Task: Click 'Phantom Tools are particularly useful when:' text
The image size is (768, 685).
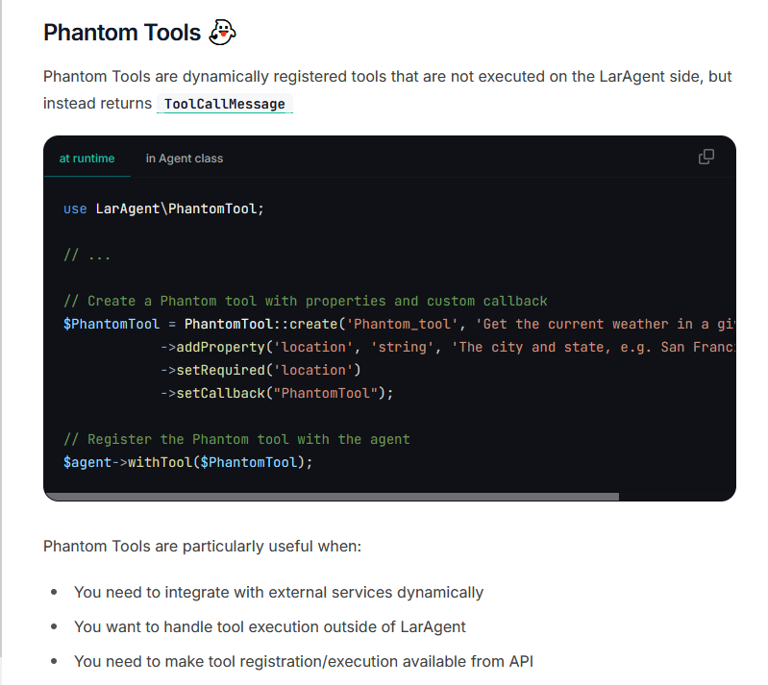Action: (202, 546)
